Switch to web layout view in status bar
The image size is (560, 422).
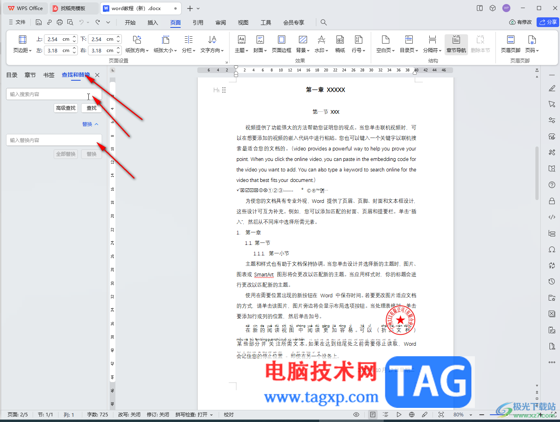(x=412, y=414)
